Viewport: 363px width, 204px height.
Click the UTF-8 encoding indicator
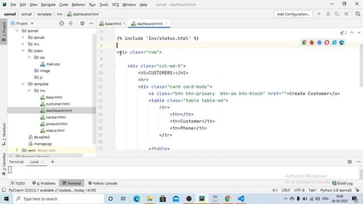[x=299, y=190]
